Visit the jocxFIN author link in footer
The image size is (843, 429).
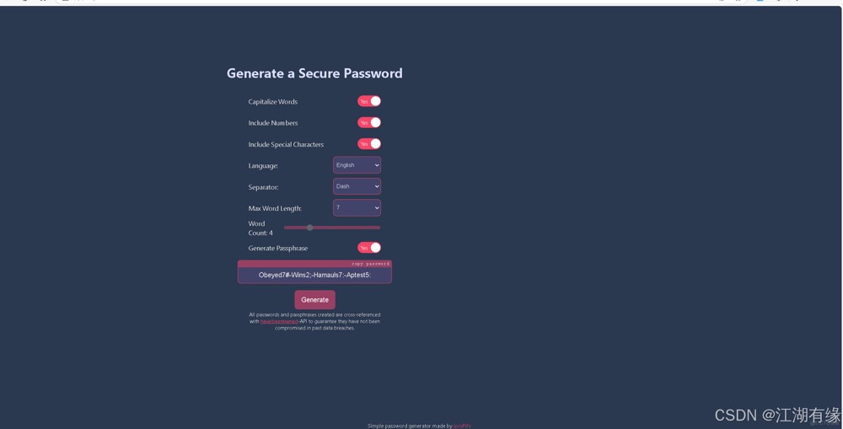click(x=462, y=426)
